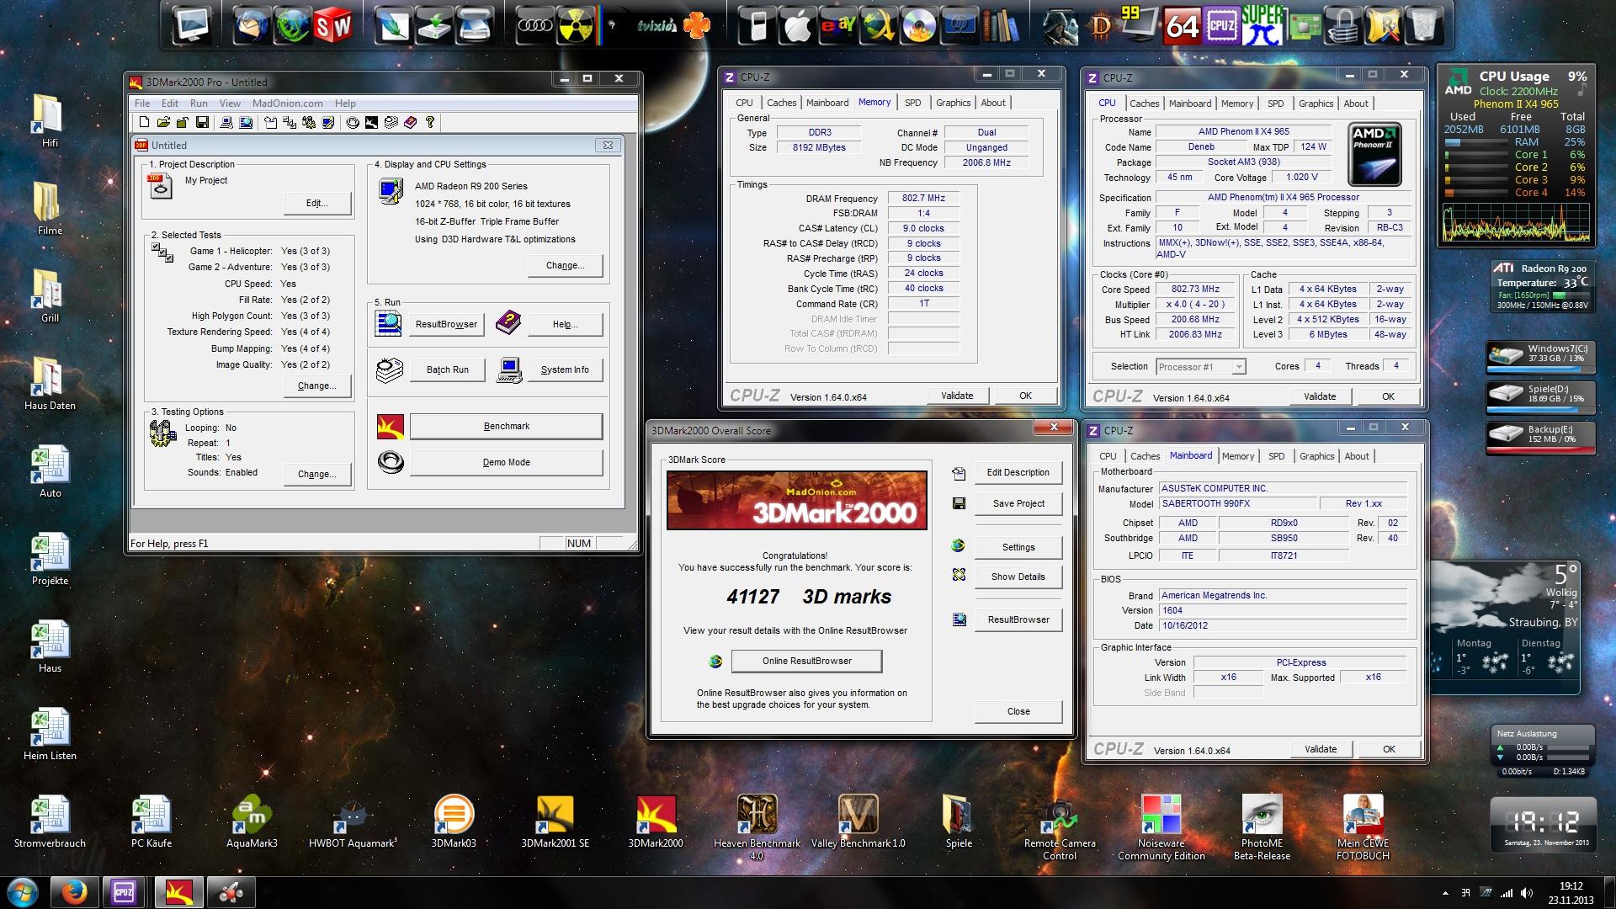Click the globe icon beside Online ResultBrowser
The width and height of the screenshot is (1616, 909).
(715, 662)
